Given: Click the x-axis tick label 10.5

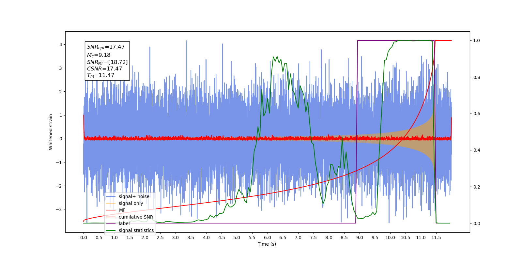Looking at the screenshot, I should pyautogui.click(x=406, y=238).
